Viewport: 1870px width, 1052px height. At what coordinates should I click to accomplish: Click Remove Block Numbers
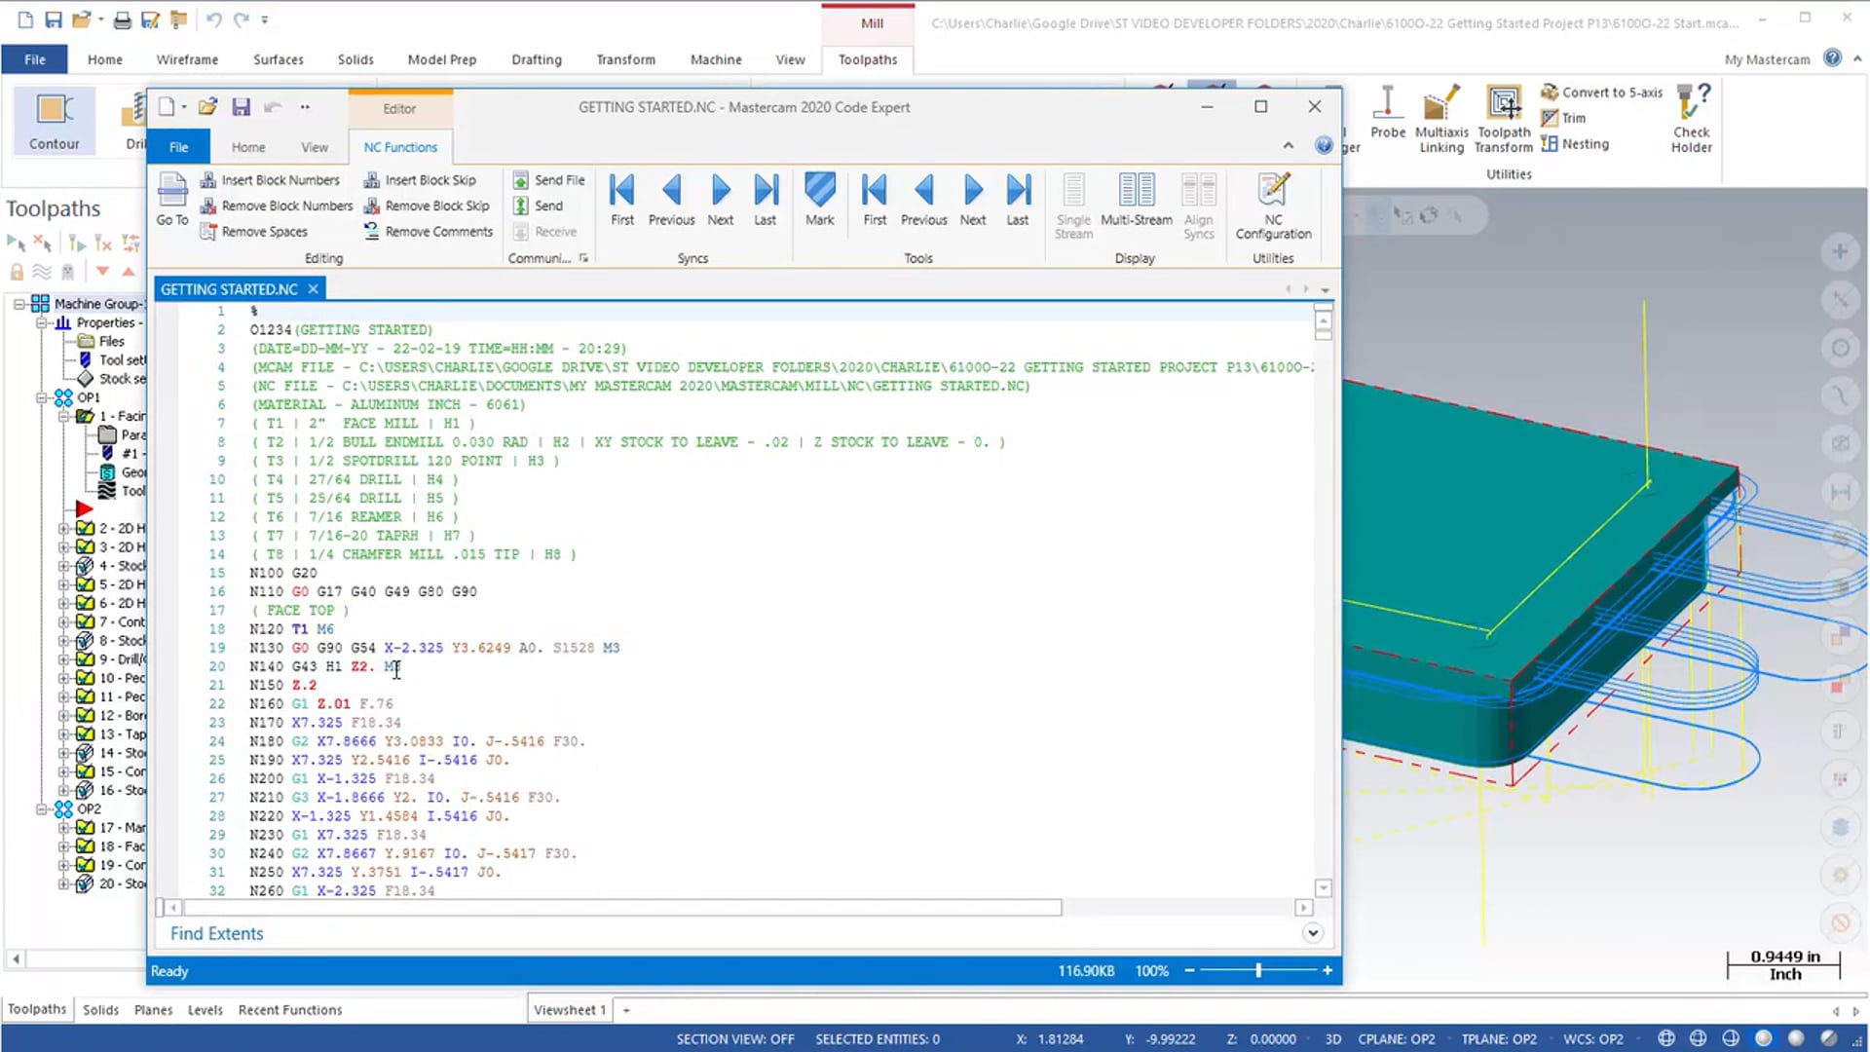(276, 206)
